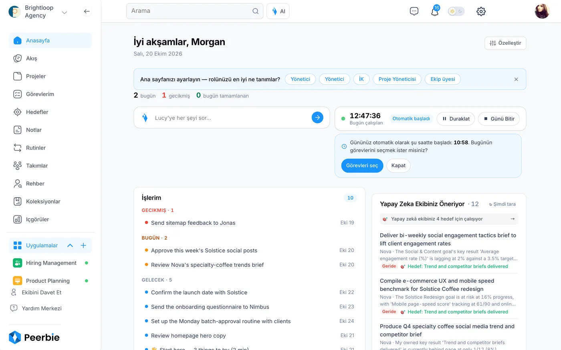The width and height of the screenshot is (561, 350).
Task: Open the Hiring Management app
Action: coord(50,263)
